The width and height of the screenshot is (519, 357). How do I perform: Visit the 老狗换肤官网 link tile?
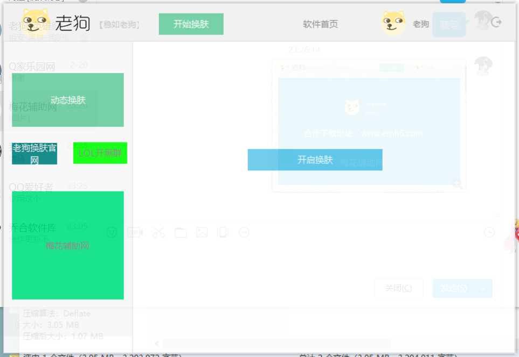(34, 154)
